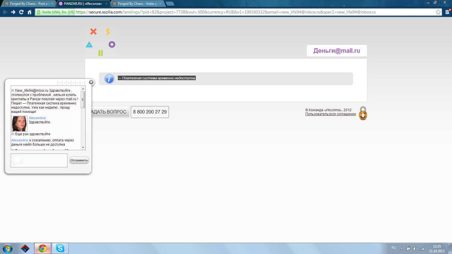Click the network signal tray icon
This screenshot has width=452, height=254.
click(x=422, y=249)
